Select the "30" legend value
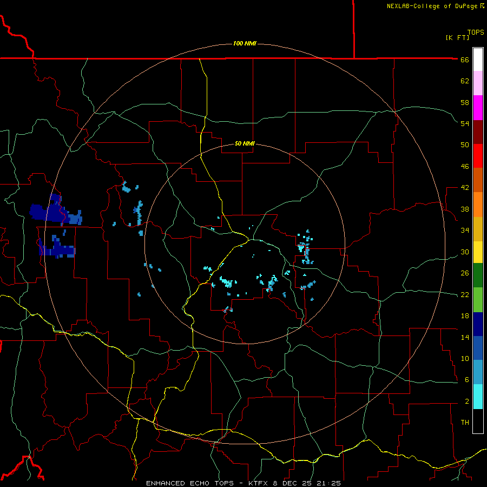This screenshot has height=487, width=487. click(x=465, y=252)
